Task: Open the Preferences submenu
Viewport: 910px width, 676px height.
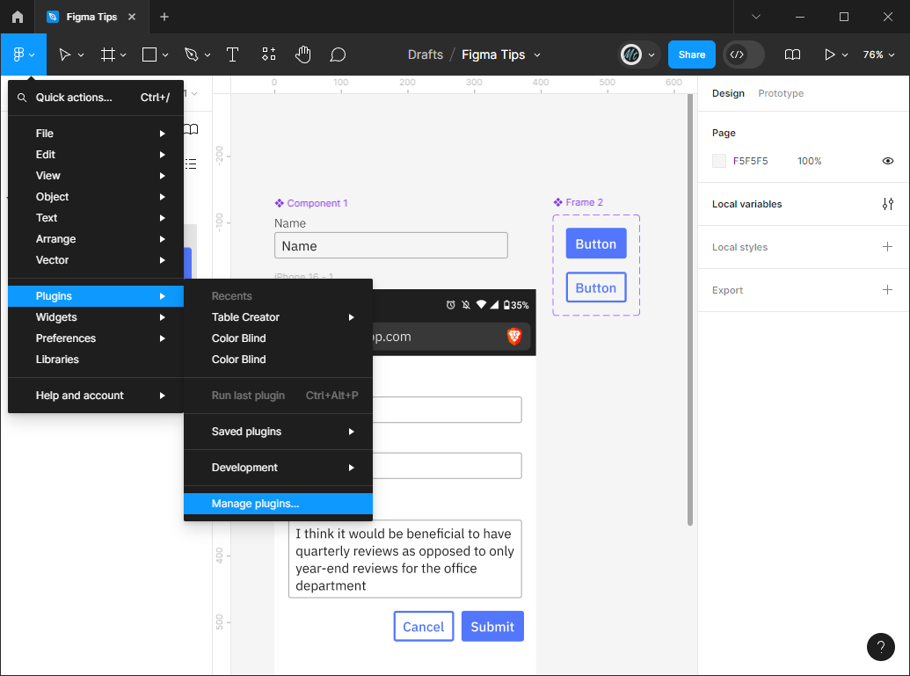Action: (96, 338)
